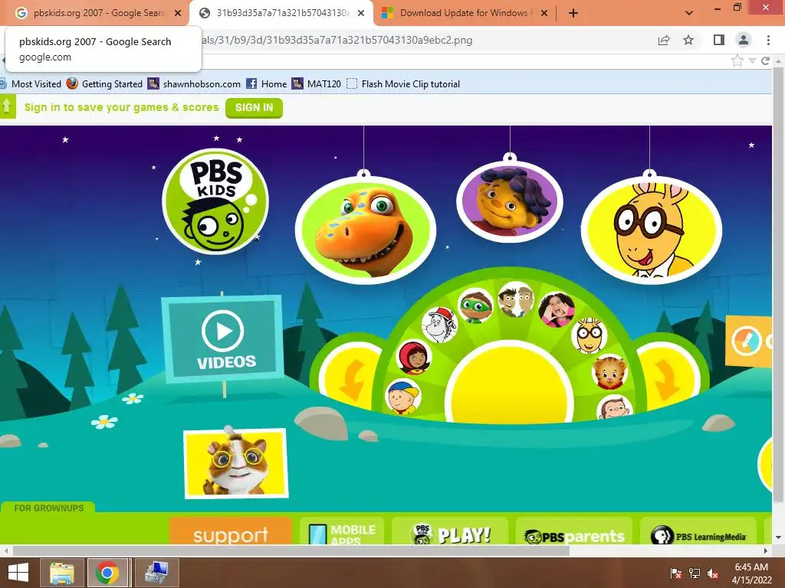Rotate the wheel with the right orange arrow
The height and width of the screenshot is (588, 785).
pos(668,379)
